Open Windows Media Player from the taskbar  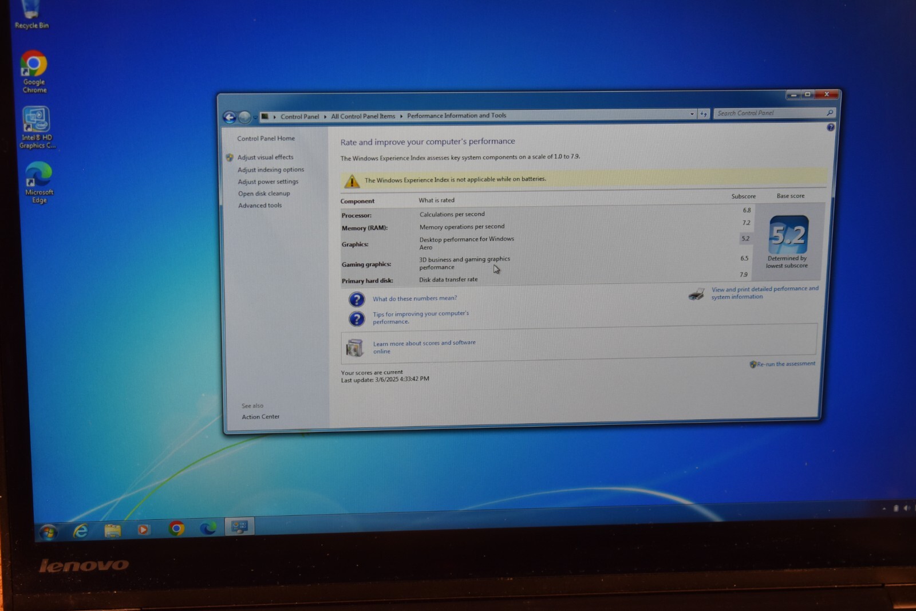coord(144,530)
